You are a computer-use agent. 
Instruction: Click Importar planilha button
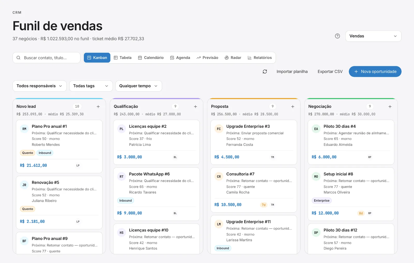tap(292, 72)
